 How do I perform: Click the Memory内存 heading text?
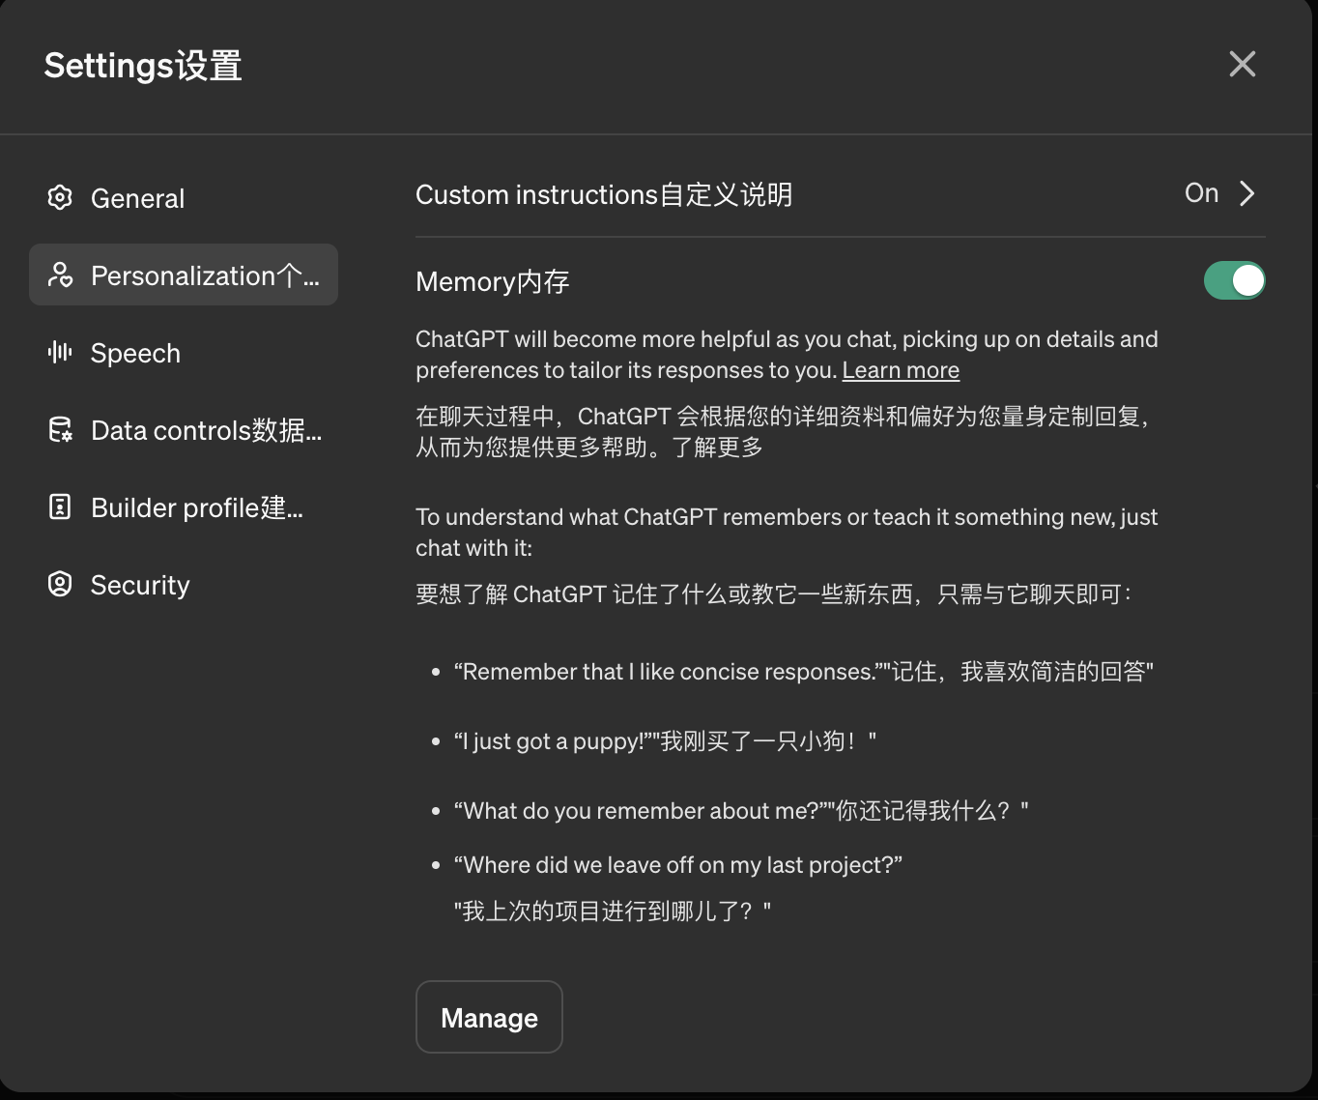tap(493, 281)
